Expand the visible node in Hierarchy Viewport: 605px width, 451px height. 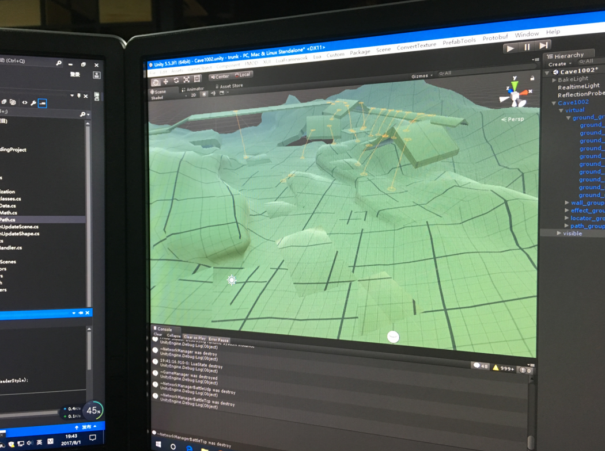click(559, 233)
